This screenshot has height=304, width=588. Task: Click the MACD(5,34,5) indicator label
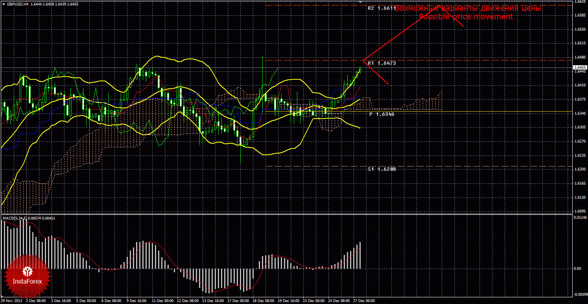point(15,218)
